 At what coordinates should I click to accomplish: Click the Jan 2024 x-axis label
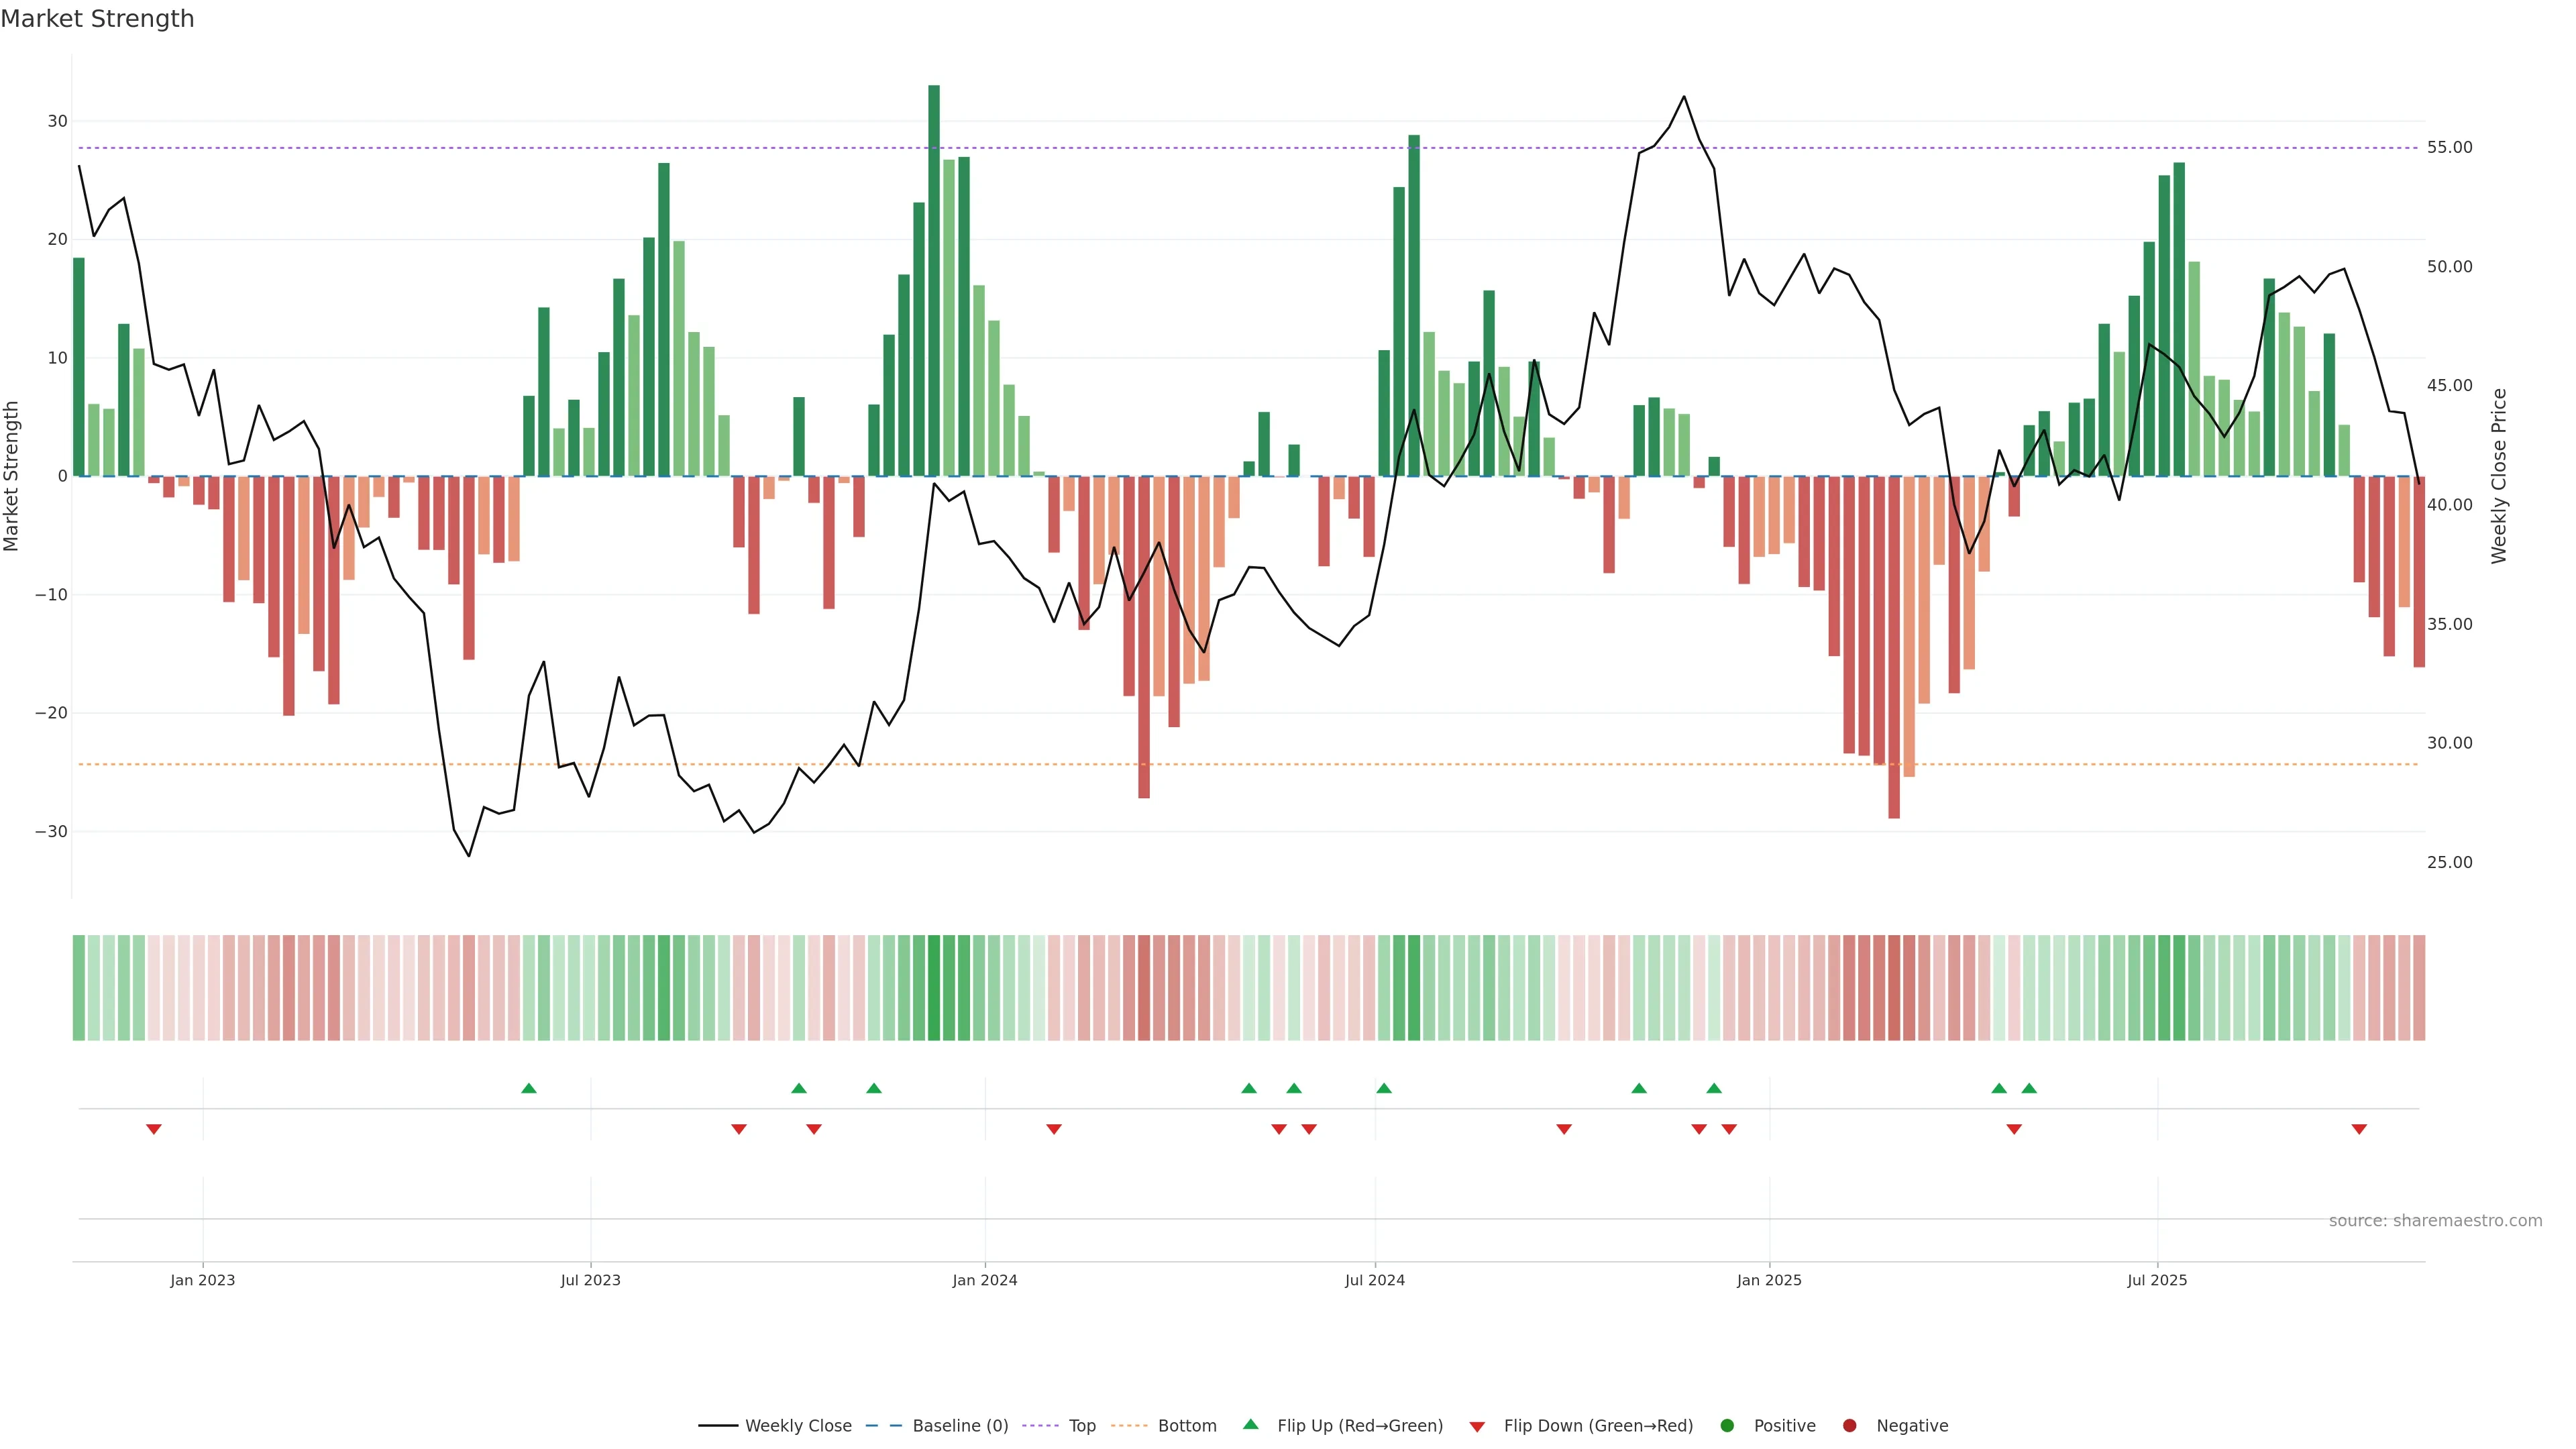(x=984, y=1280)
